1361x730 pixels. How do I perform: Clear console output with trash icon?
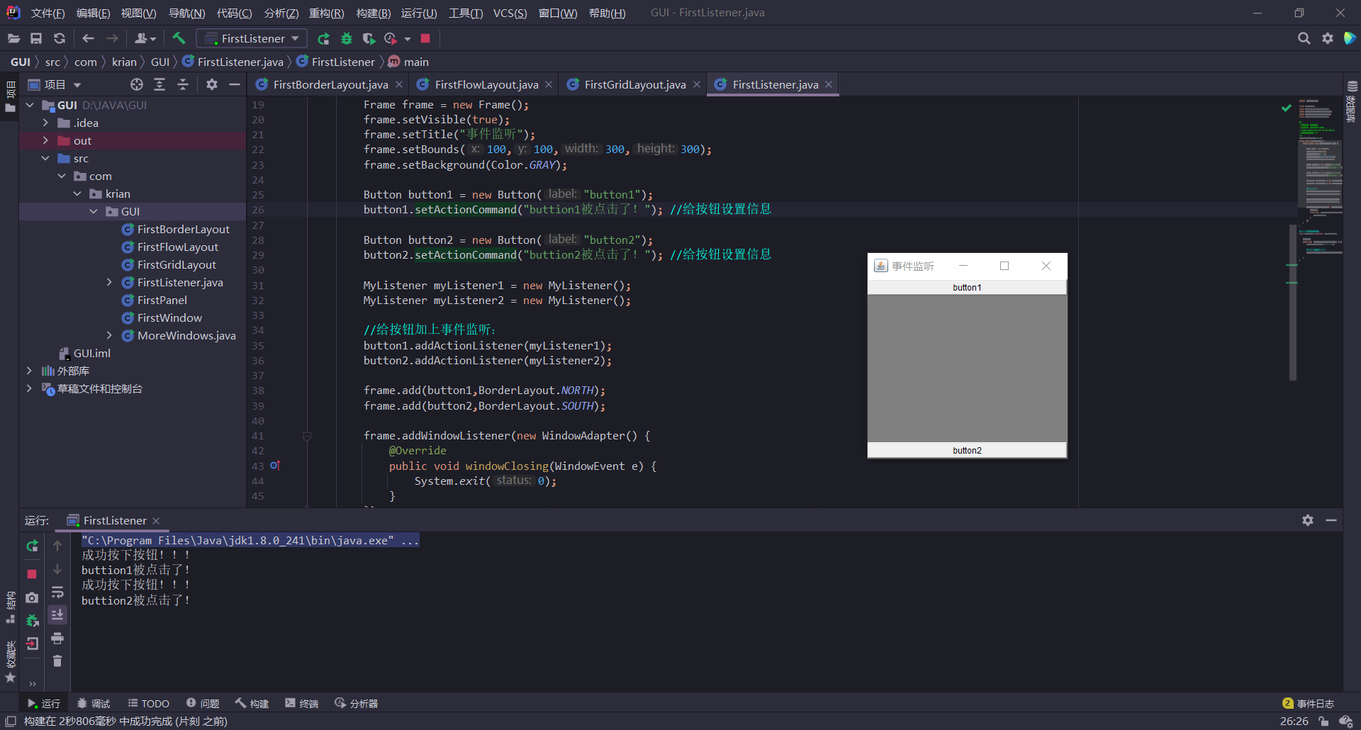[57, 661]
